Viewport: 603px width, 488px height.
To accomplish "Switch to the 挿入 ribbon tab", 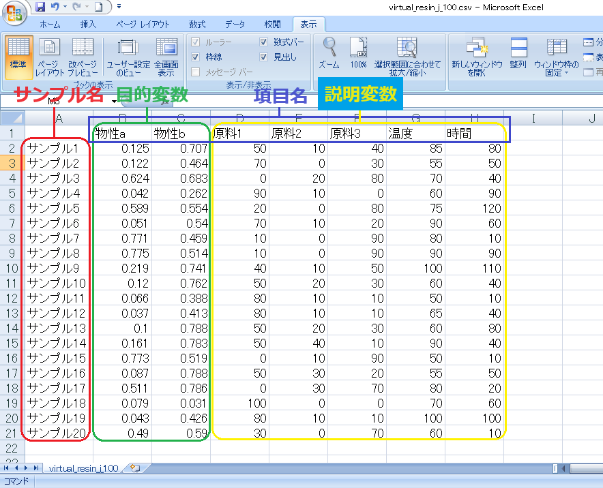I will click(x=88, y=25).
